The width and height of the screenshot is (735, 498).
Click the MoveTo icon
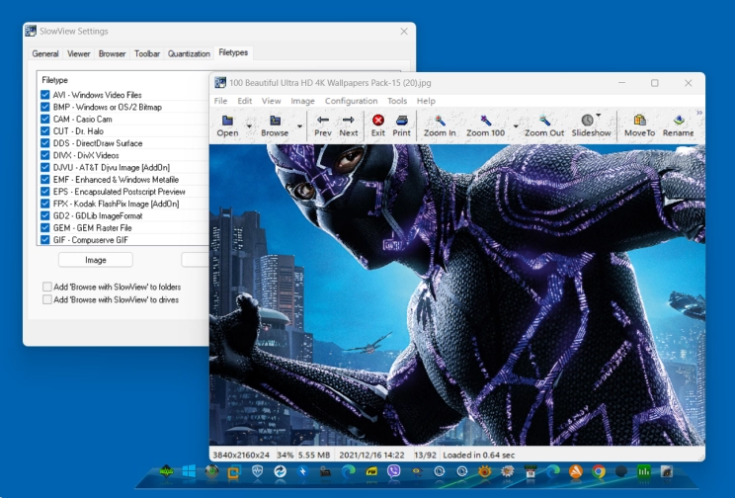[639, 121]
